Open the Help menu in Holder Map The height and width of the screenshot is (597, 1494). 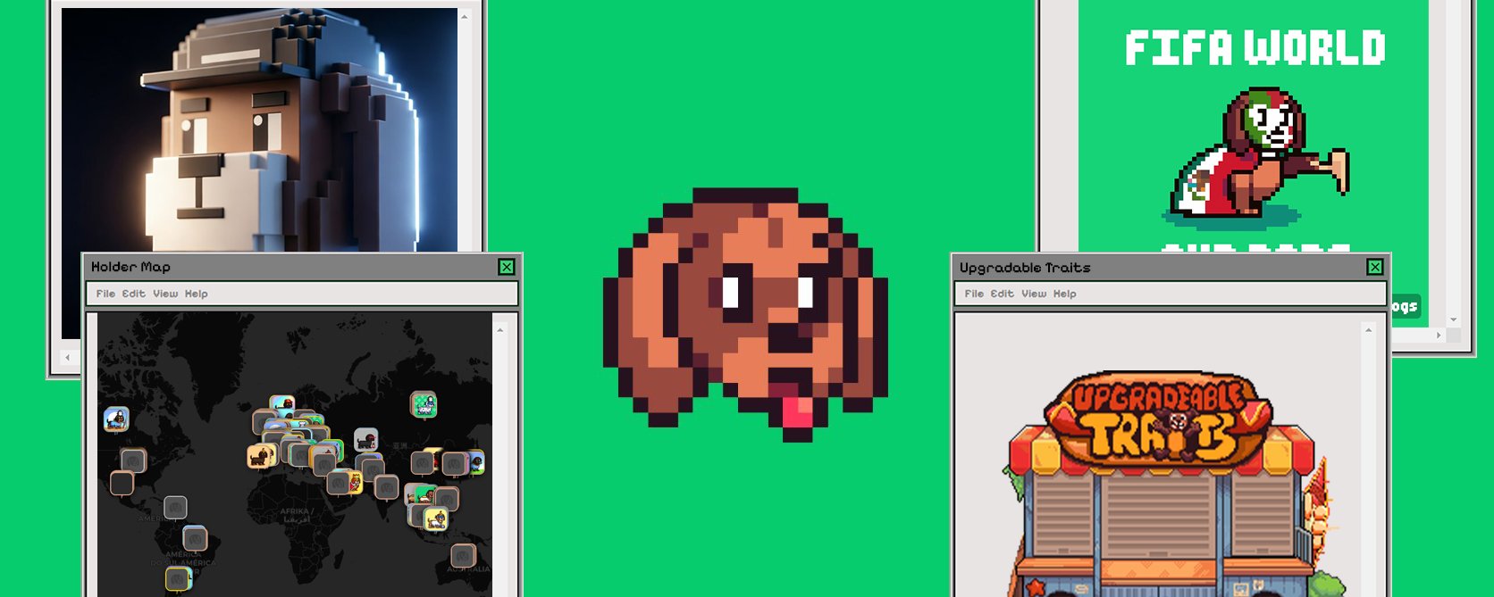click(196, 294)
